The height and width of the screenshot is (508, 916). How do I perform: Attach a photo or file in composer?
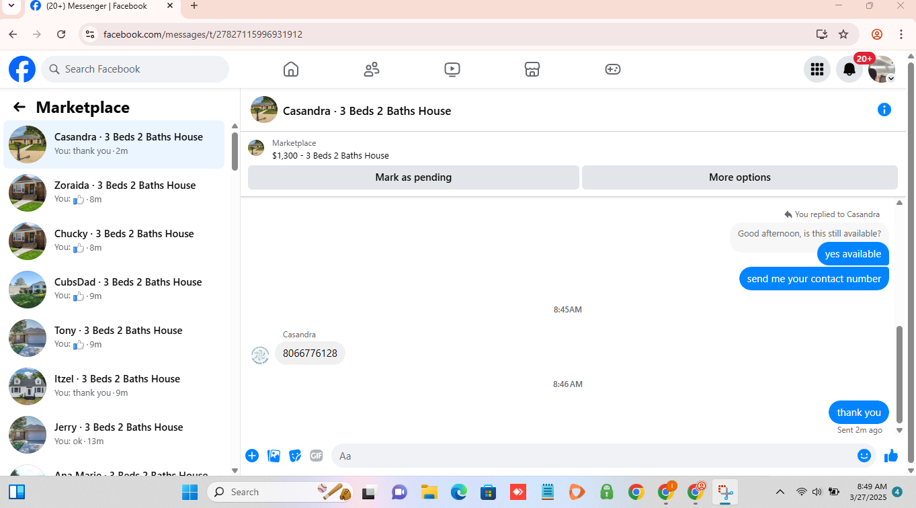click(x=274, y=456)
